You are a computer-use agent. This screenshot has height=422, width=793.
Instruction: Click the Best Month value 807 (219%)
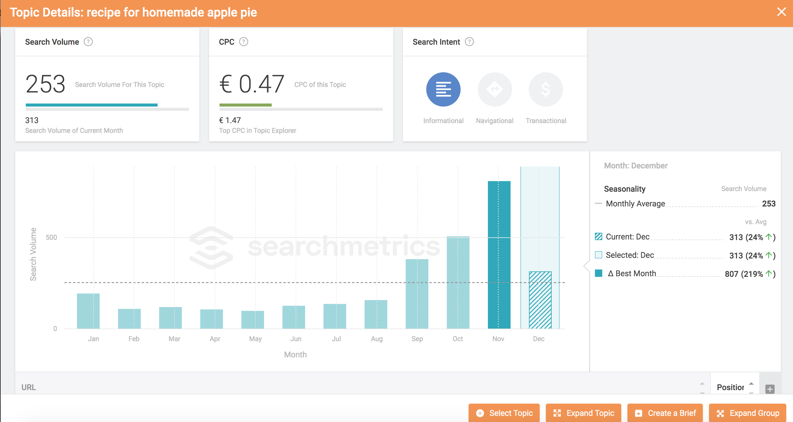[x=750, y=273]
